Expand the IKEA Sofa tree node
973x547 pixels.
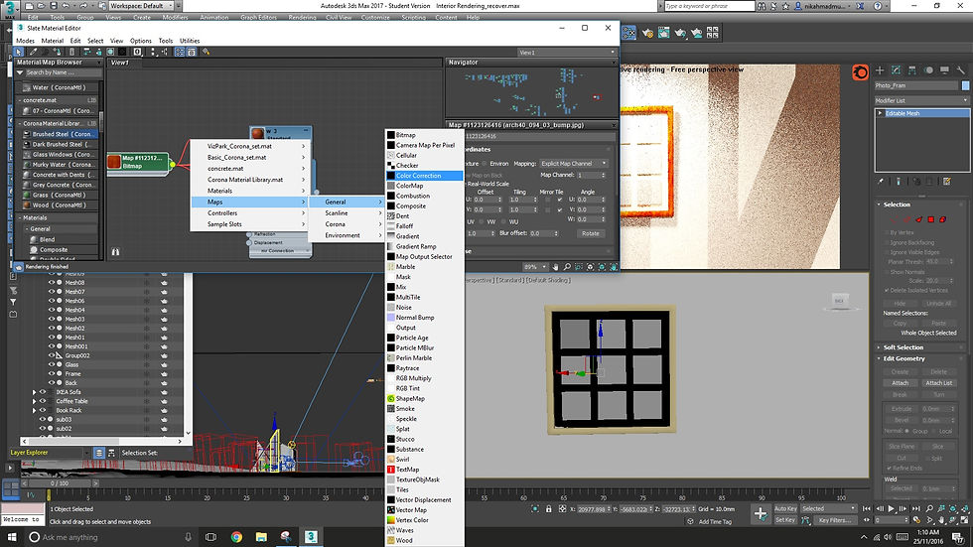(x=34, y=392)
